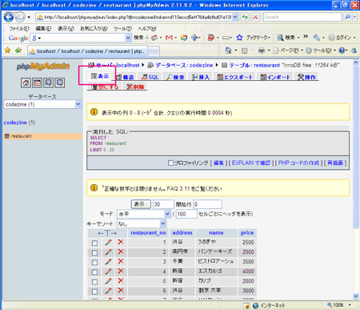Open the Google toolbar search box dropdown
Image resolution: width=360 pixels, height=310 pixels.
[x=128, y=38]
